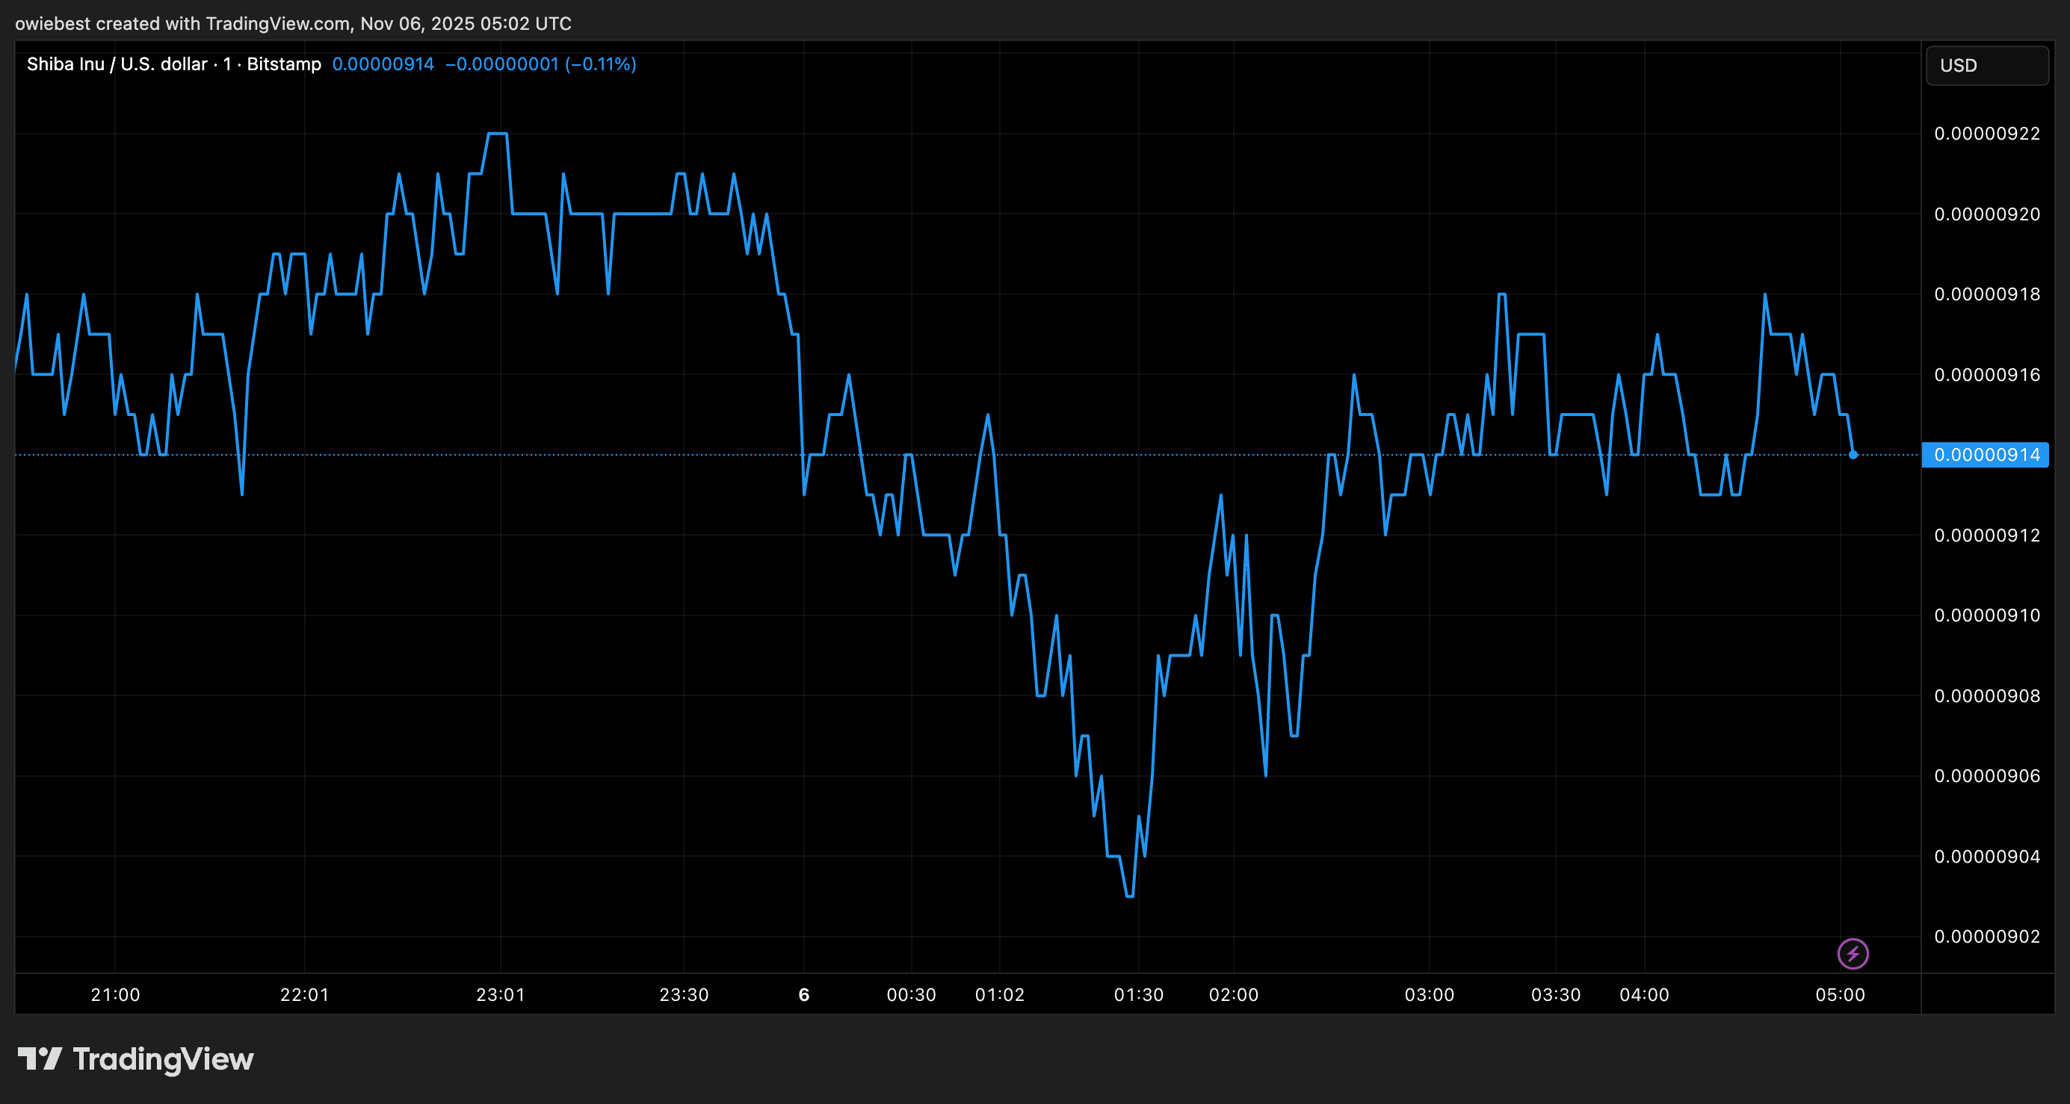Click the date marker 6 on the time axis
The width and height of the screenshot is (2070, 1104).
[803, 995]
